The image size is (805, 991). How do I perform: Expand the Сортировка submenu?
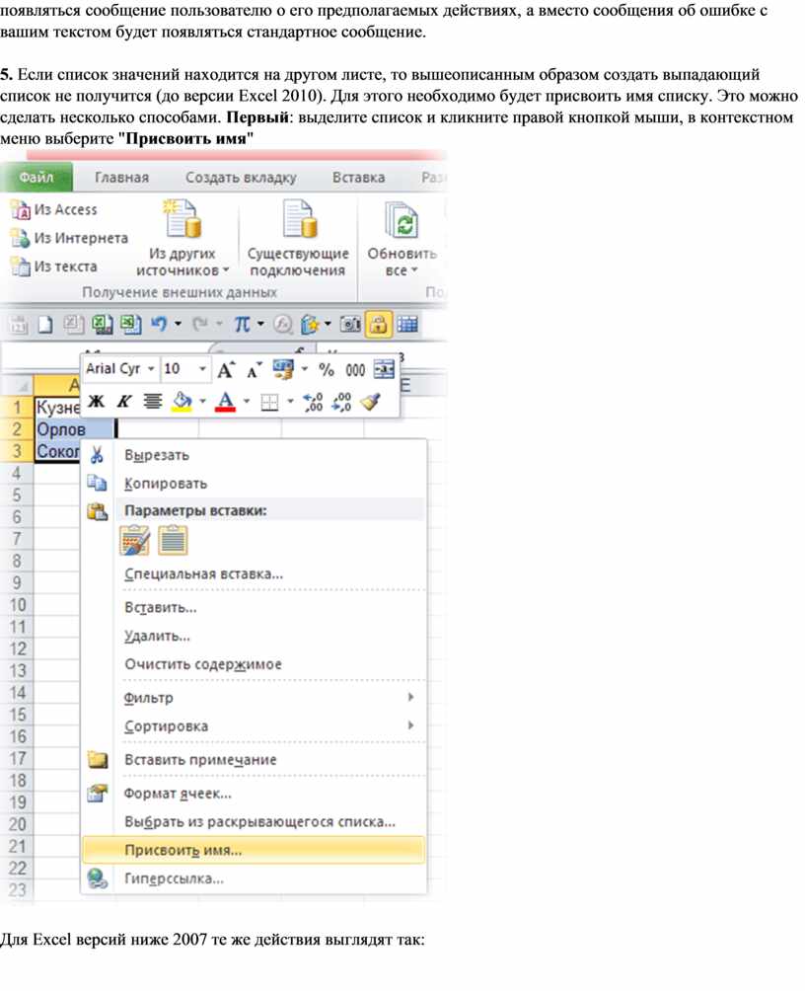pyautogui.click(x=253, y=726)
